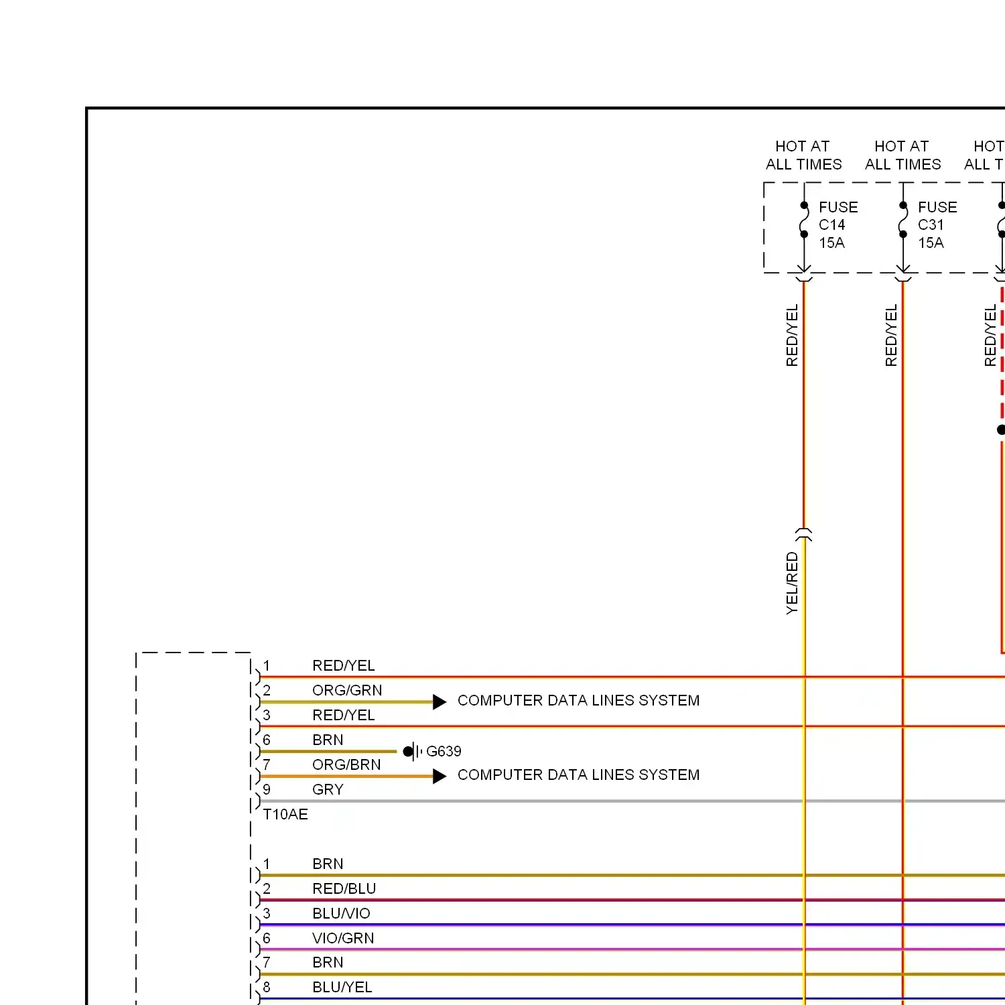Click the fuse C14 connector terminal at dashed box

pyautogui.click(x=804, y=273)
